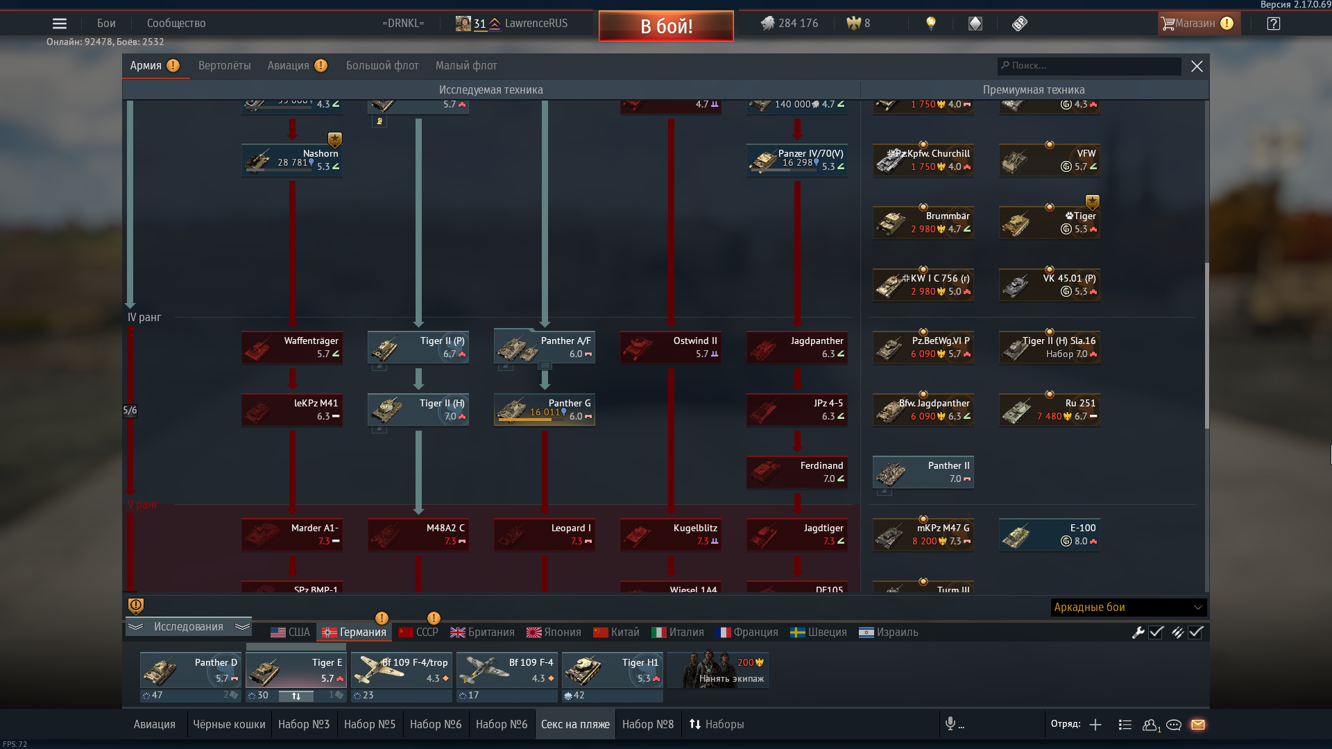1332x749 pixels.
Task: Select the Panther D crew slot
Action: click(191, 670)
